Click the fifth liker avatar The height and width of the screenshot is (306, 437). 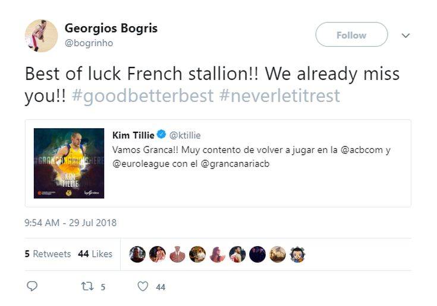[x=218, y=254]
